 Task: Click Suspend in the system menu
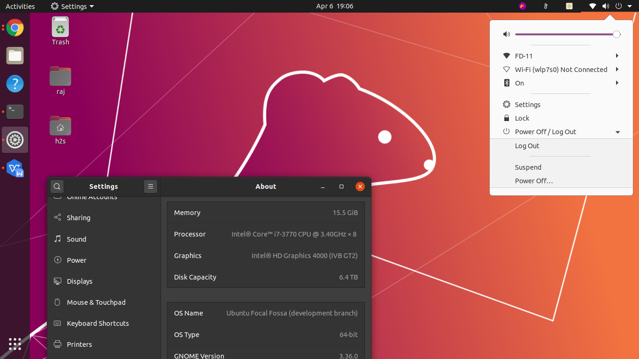528,167
